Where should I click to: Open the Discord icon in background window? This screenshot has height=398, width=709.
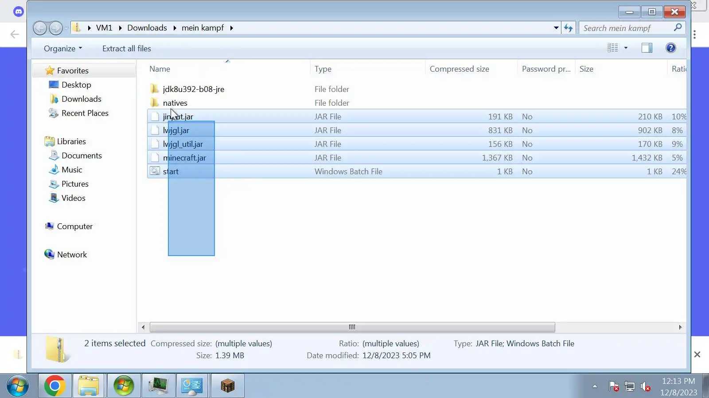coord(18,11)
